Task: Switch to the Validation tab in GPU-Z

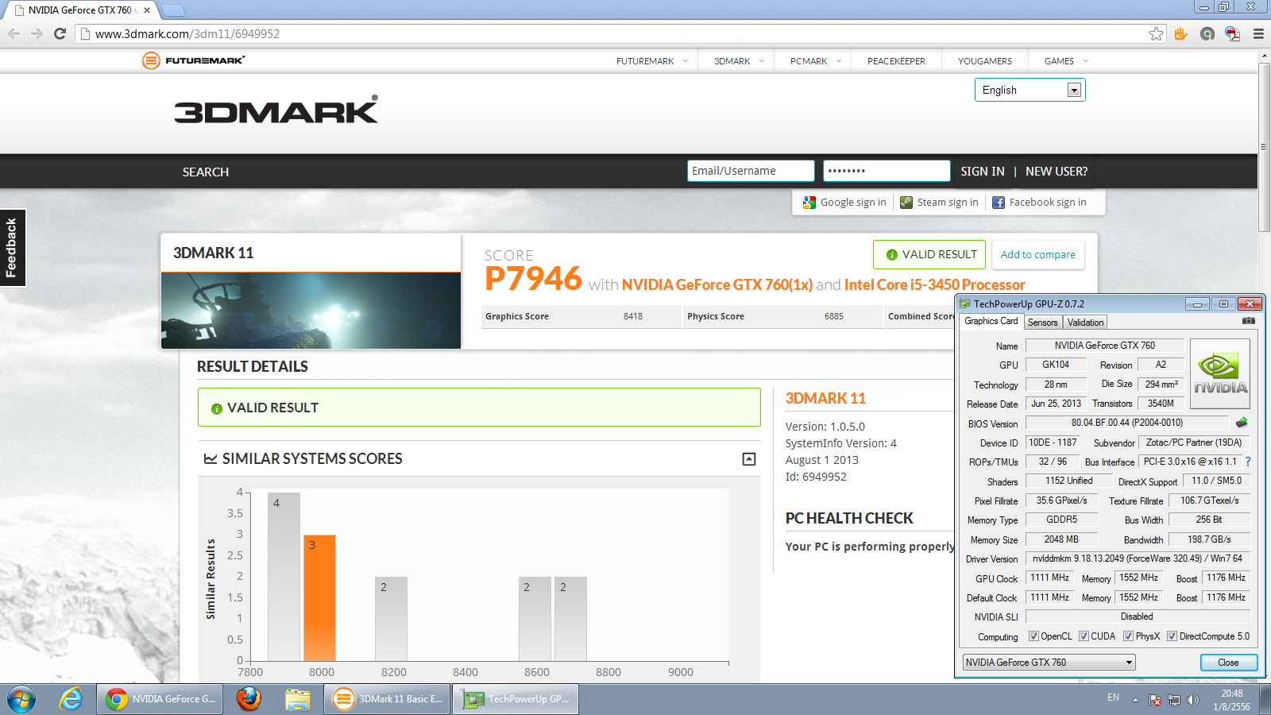Action: (1085, 323)
